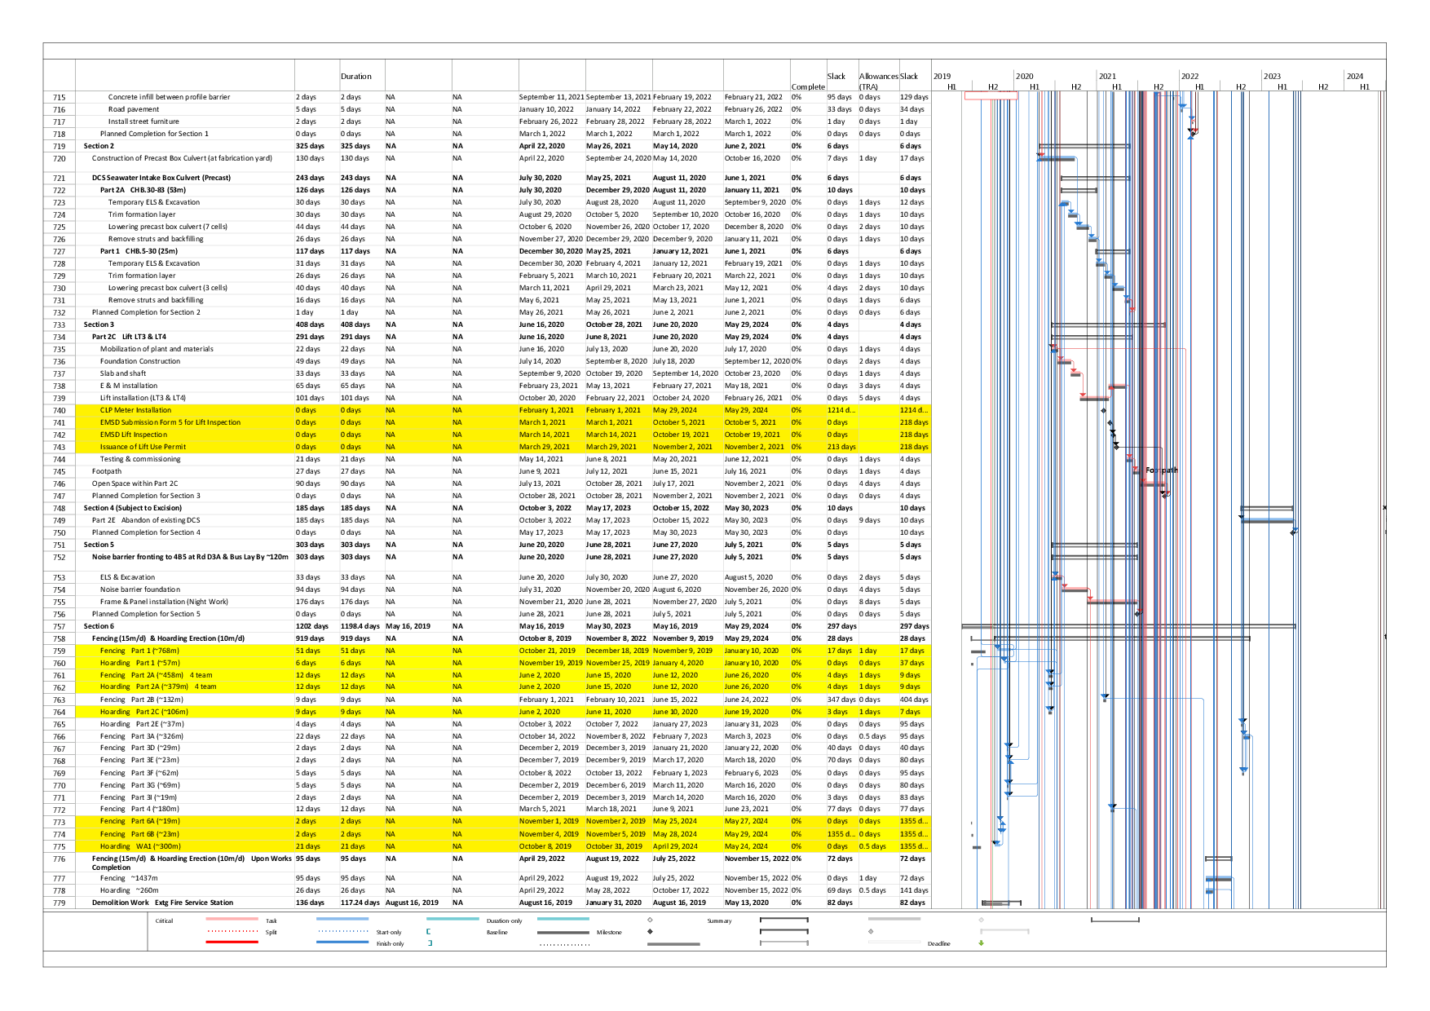Select the Duration column header
The width and height of the screenshot is (1430, 1011).
click(356, 77)
